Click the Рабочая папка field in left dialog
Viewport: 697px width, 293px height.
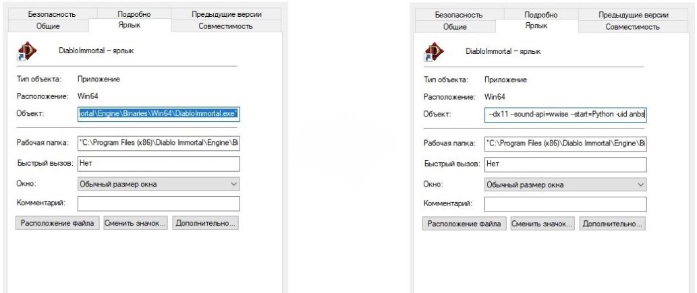(x=159, y=143)
